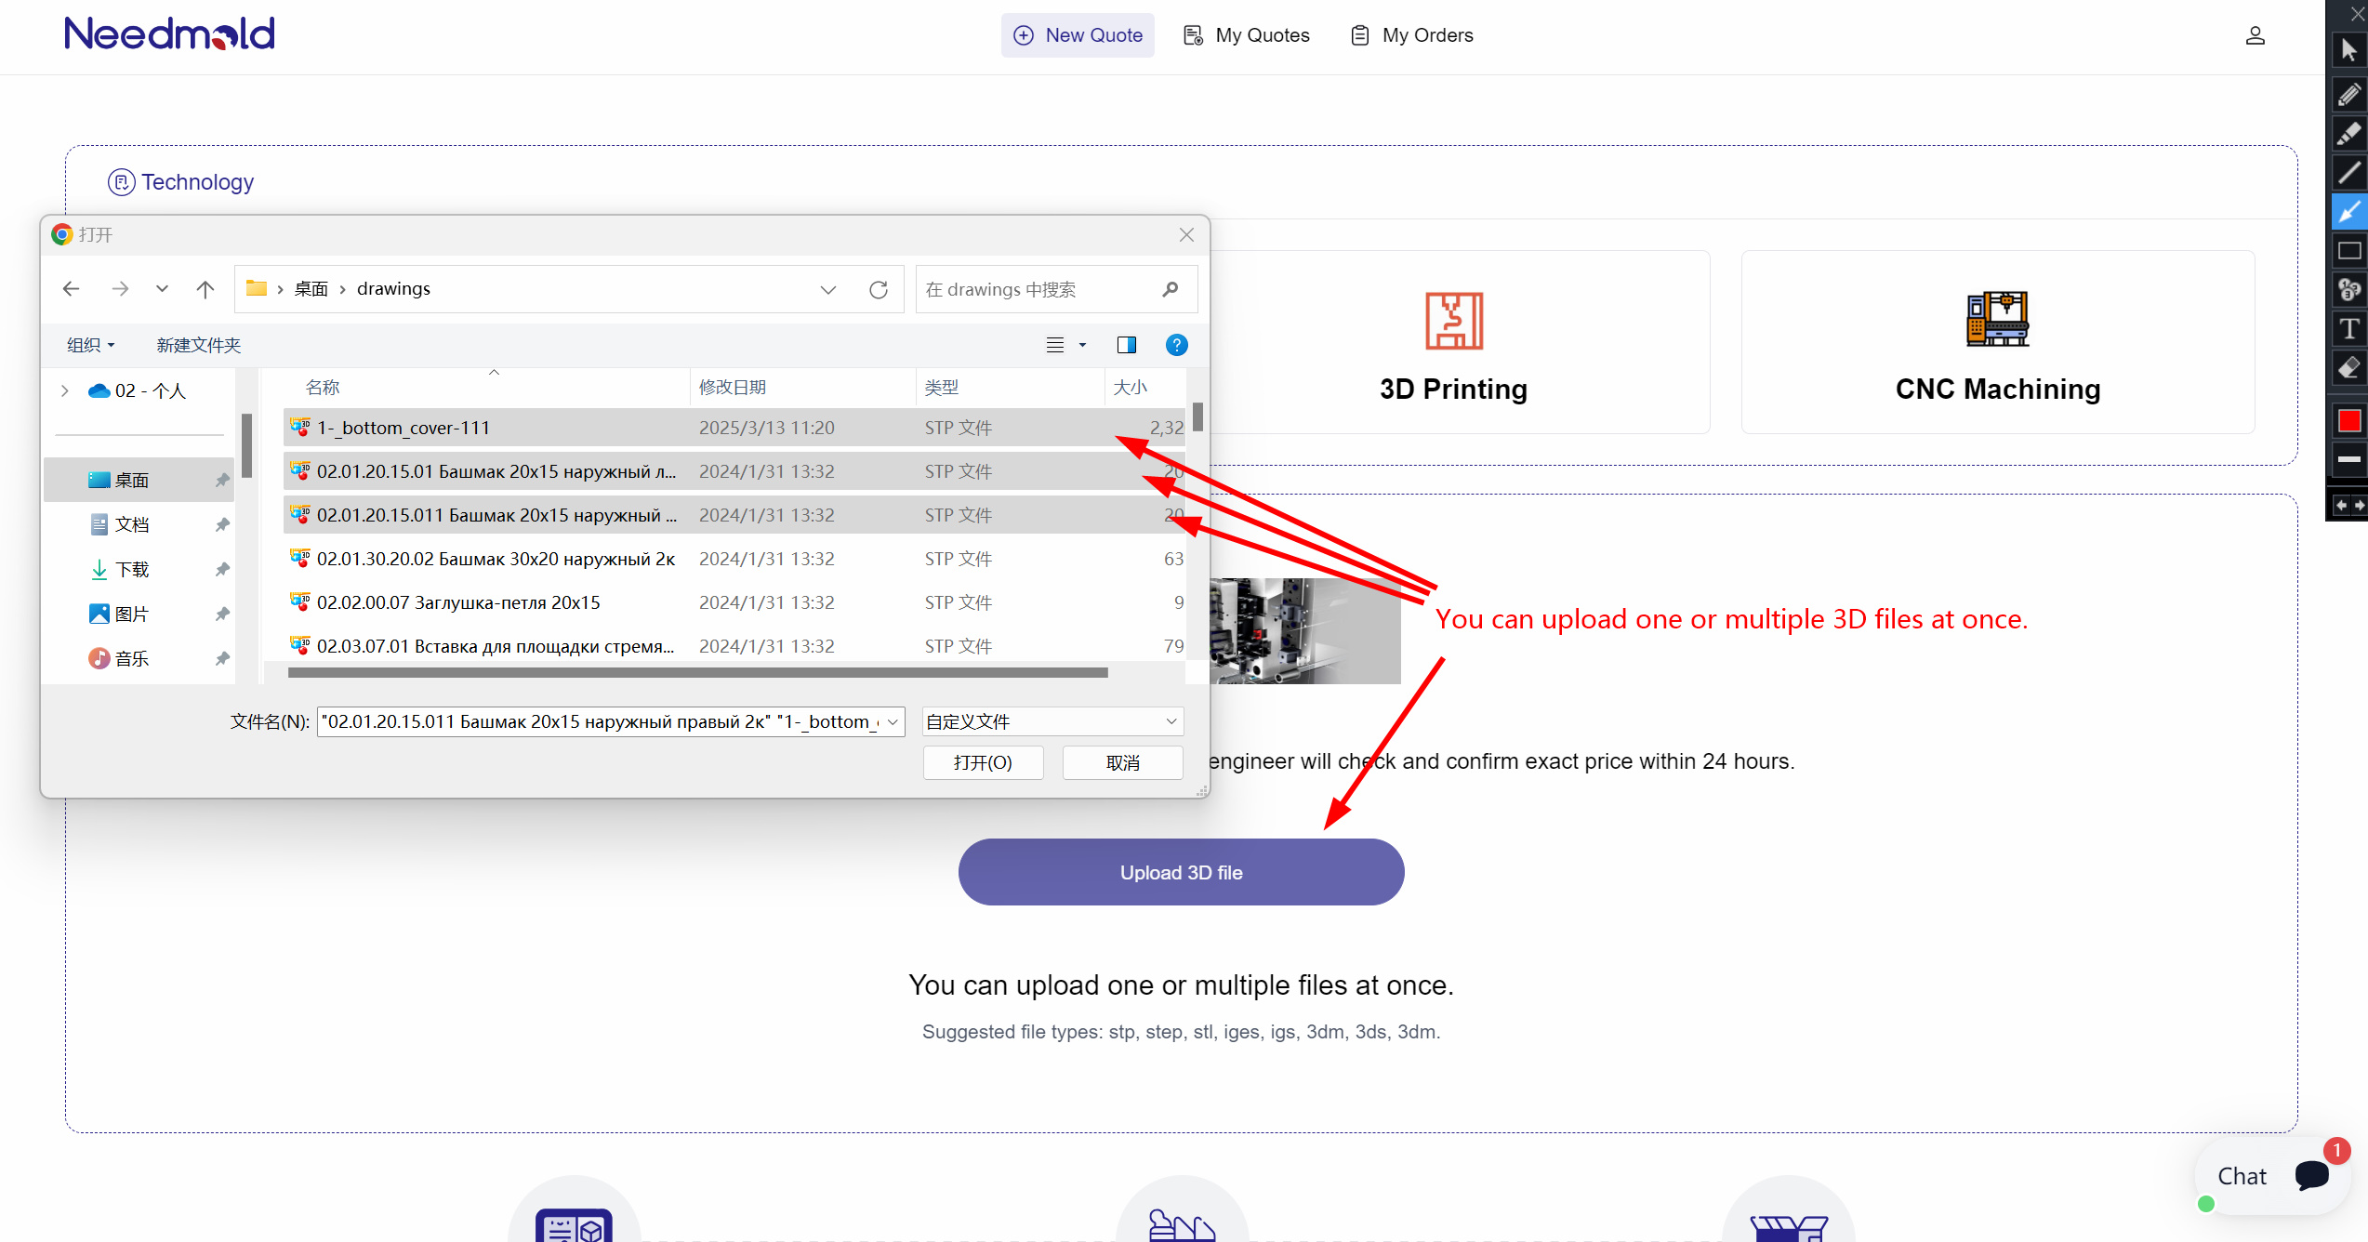Select the highlighter marker tool
Viewport: 2368px width, 1242px height.
[2348, 133]
